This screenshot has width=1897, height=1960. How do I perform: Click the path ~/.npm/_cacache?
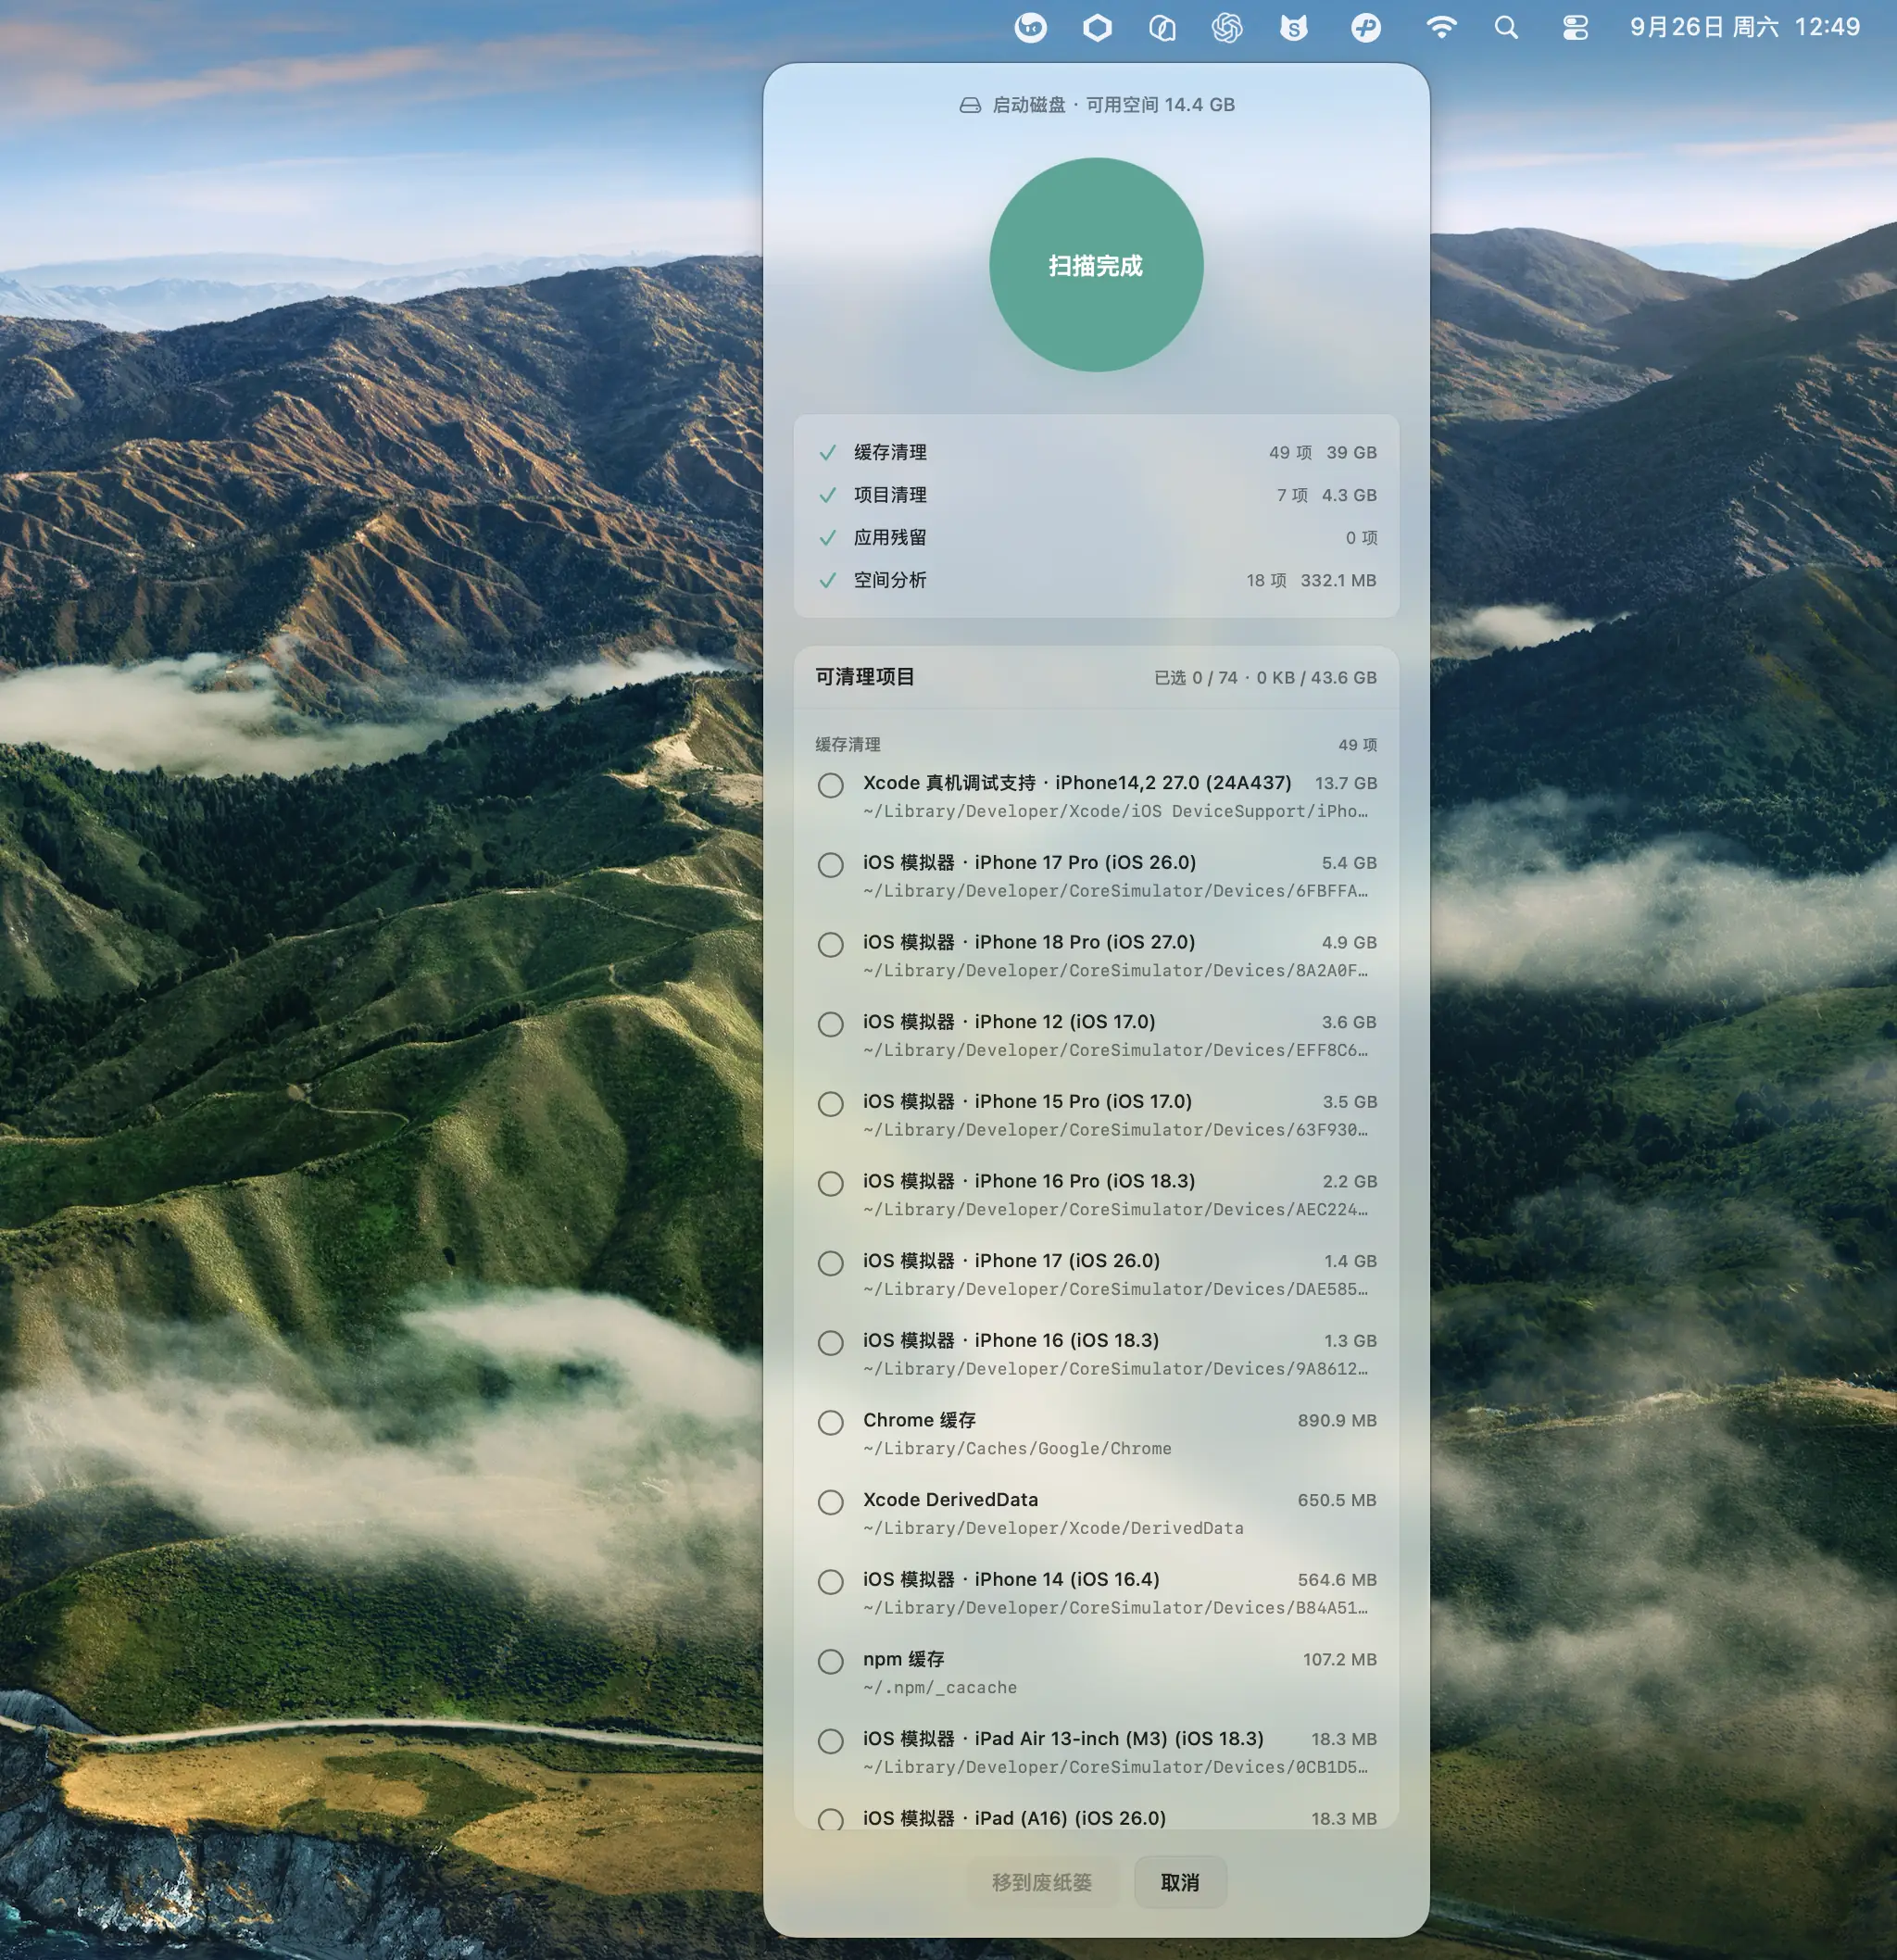pyautogui.click(x=940, y=1688)
